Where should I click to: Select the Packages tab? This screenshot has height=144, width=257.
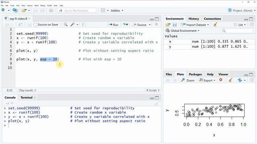pos(195,74)
